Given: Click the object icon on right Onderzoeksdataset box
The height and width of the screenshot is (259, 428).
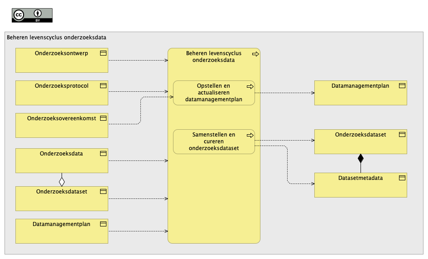Looking at the screenshot, I should 402,134.
